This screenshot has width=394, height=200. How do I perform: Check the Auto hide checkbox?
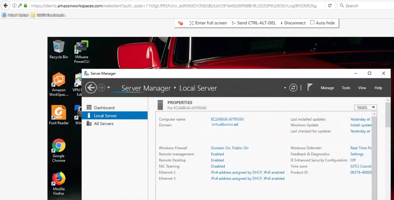pyautogui.click(x=312, y=23)
